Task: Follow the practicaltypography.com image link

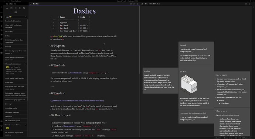Action: [77, 101]
